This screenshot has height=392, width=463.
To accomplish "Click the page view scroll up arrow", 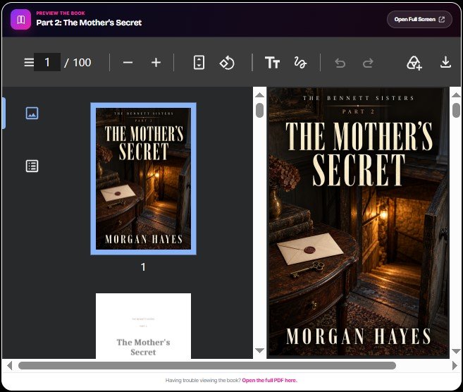I will [456, 94].
